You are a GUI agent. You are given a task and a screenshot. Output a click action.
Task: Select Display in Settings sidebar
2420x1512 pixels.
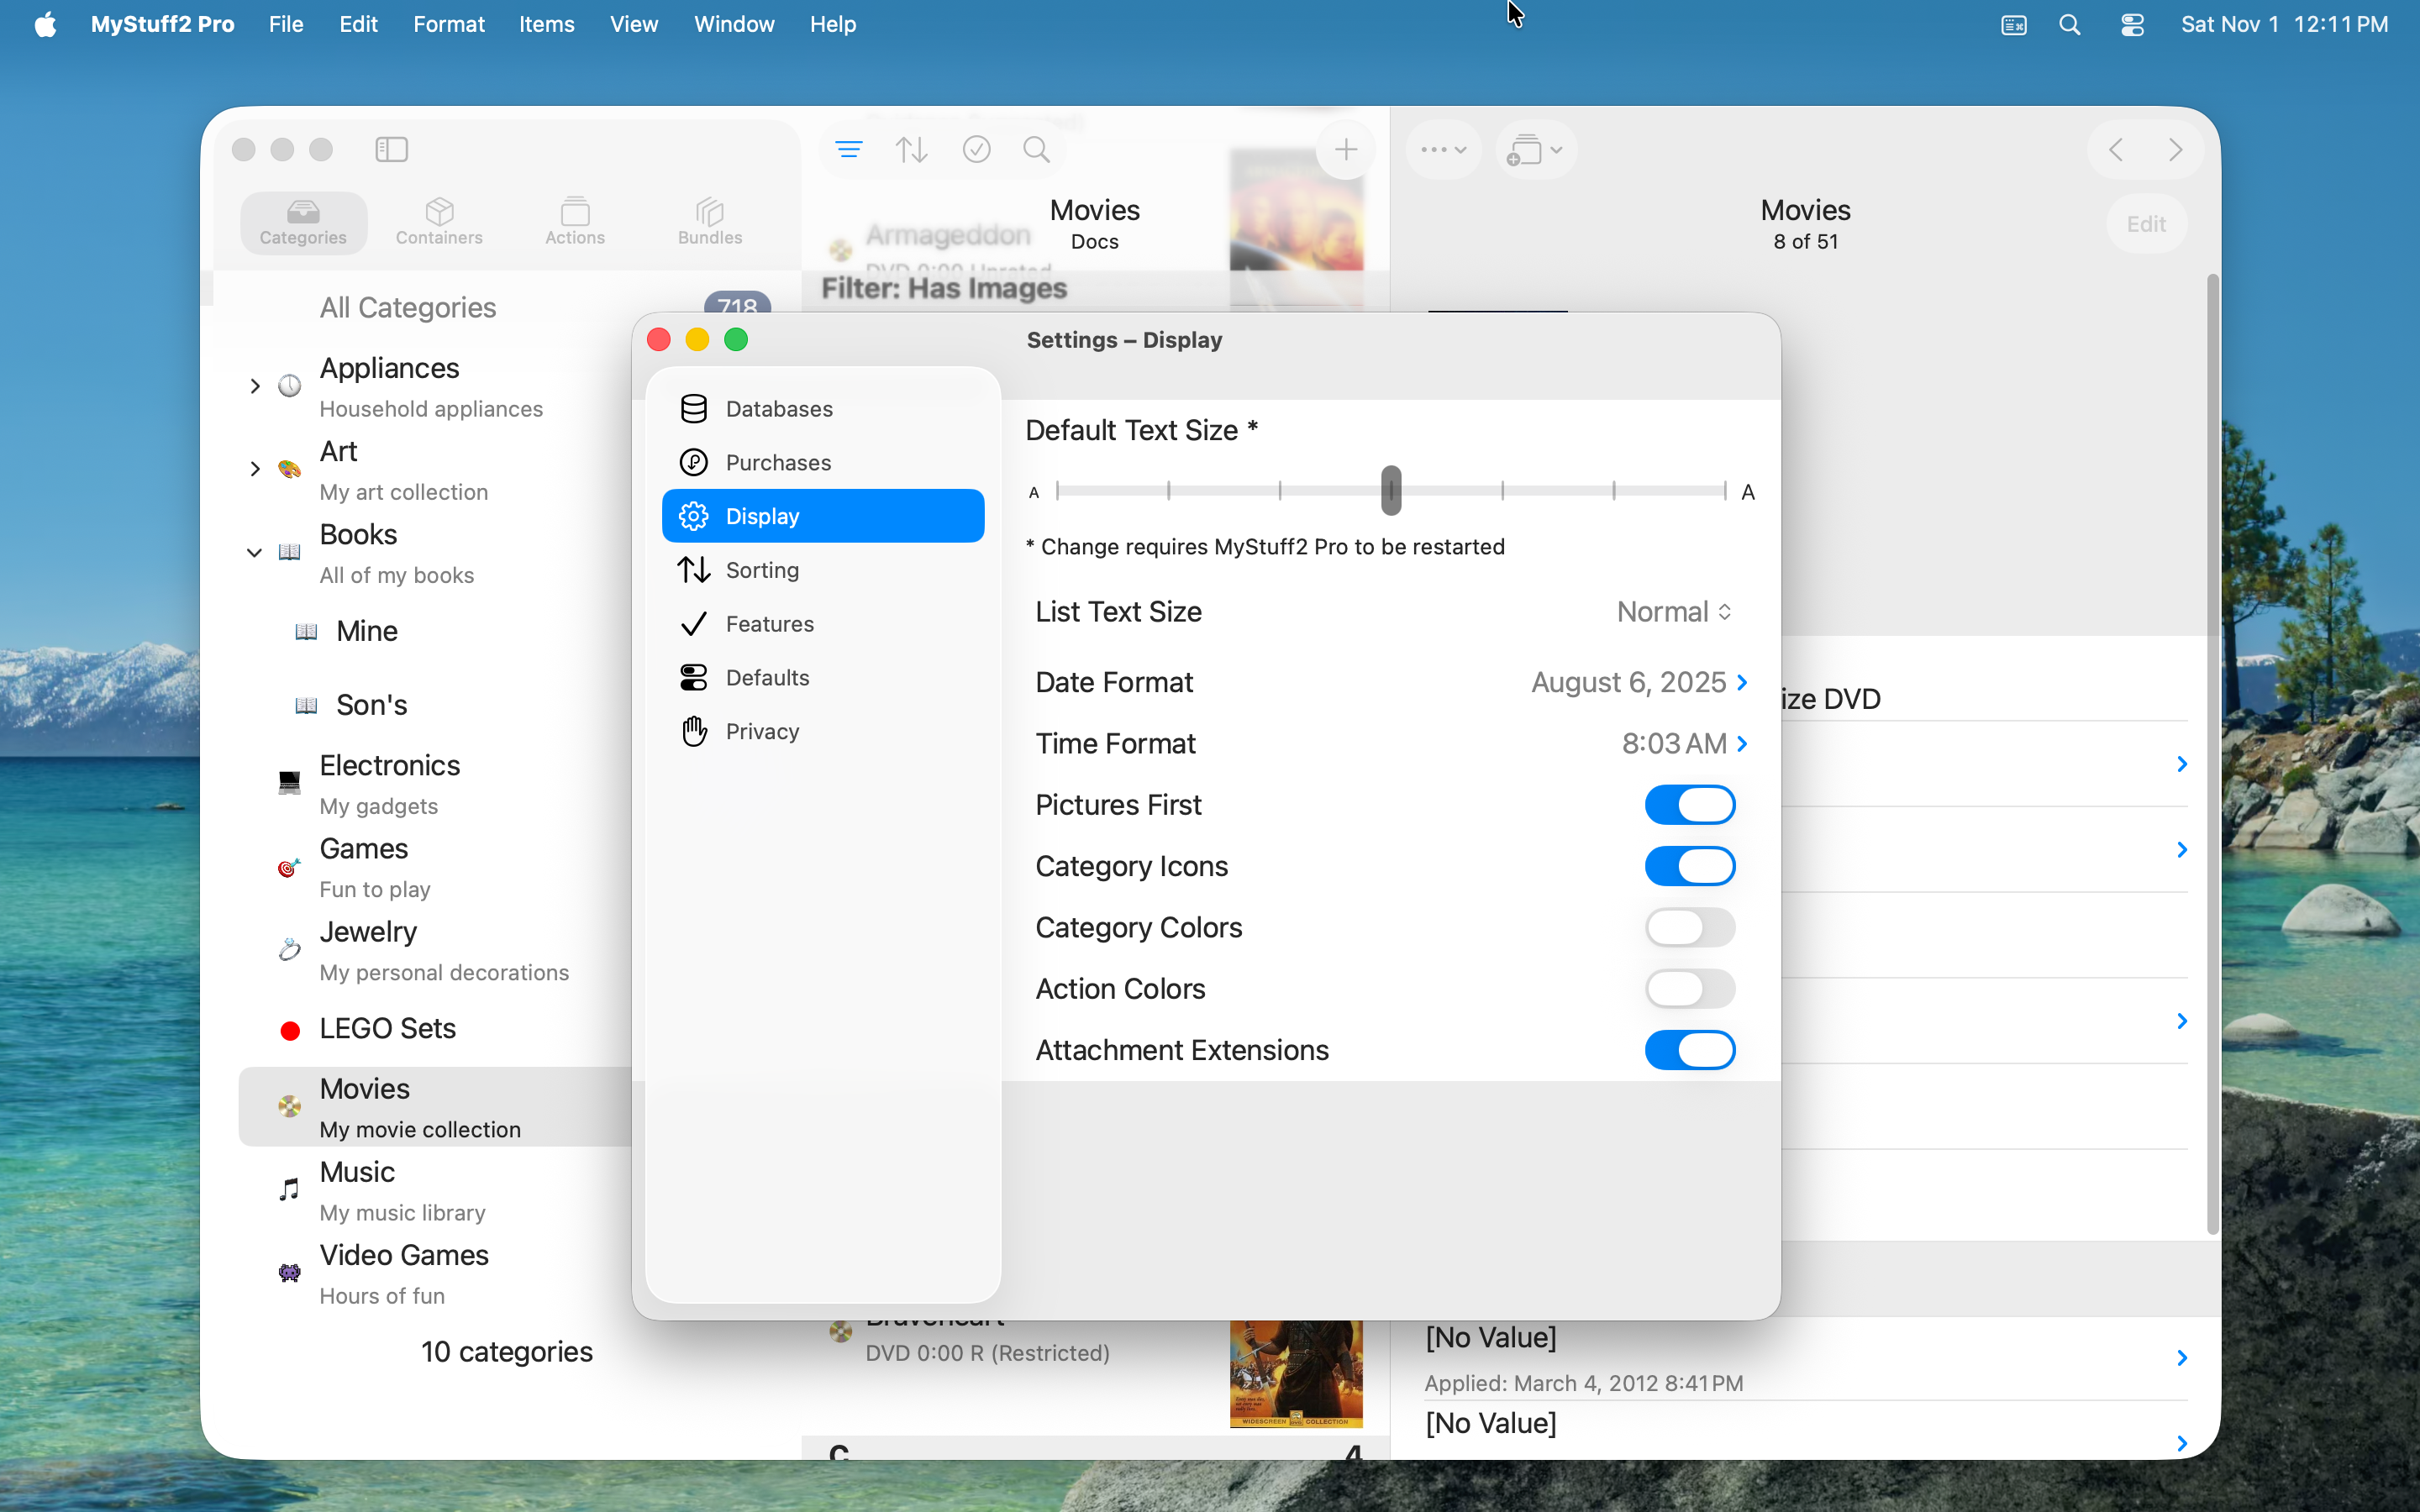tap(823, 516)
